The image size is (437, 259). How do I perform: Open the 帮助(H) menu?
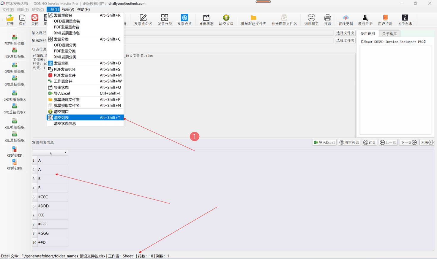pos(83,9)
